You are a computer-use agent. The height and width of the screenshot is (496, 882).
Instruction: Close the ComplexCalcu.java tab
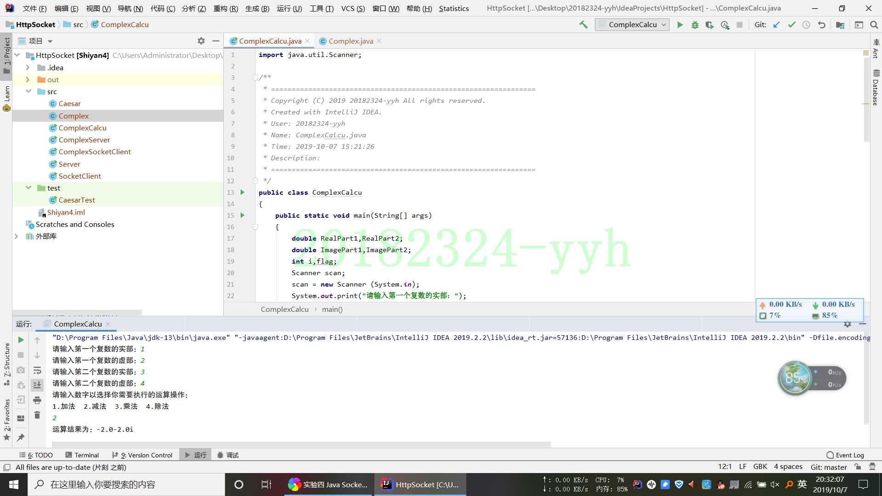307,41
